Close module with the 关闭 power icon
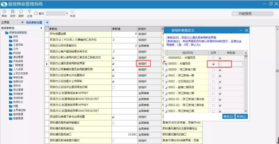 [73, 12]
